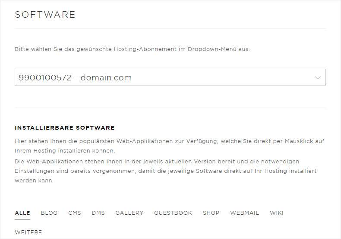Click the underline beneath the ALLE tab
Image resolution: width=341 pixels, height=239 pixels.
point(22,220)
